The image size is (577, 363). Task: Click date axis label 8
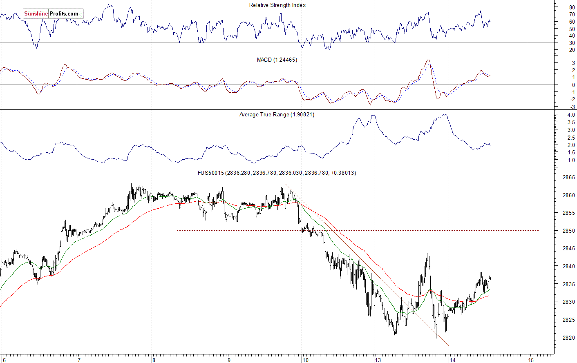(x=154, y=360)
